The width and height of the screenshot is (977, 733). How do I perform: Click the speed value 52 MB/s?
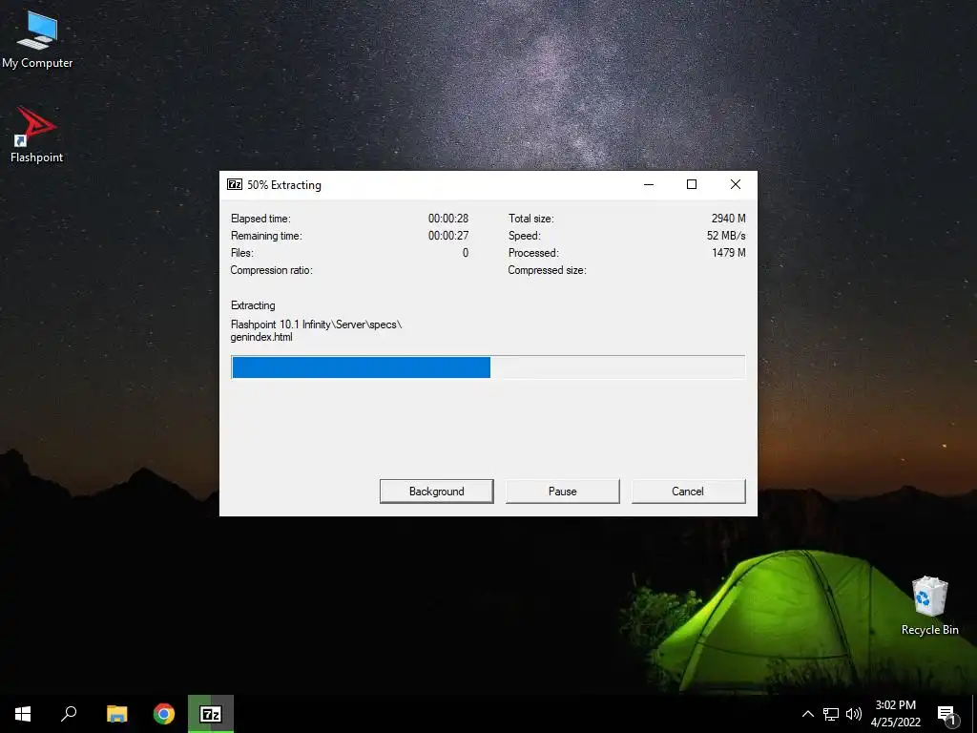726,236
